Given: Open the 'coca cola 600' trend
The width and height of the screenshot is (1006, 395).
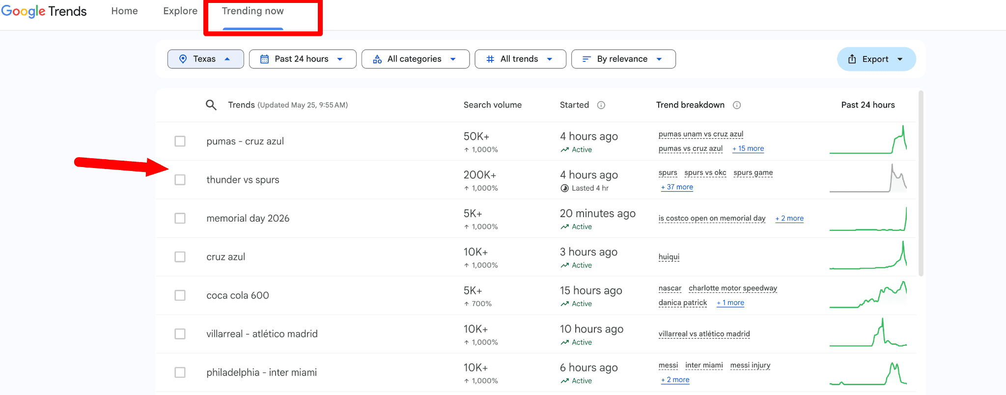Looking at the screenshot, I should coord(238,295).
